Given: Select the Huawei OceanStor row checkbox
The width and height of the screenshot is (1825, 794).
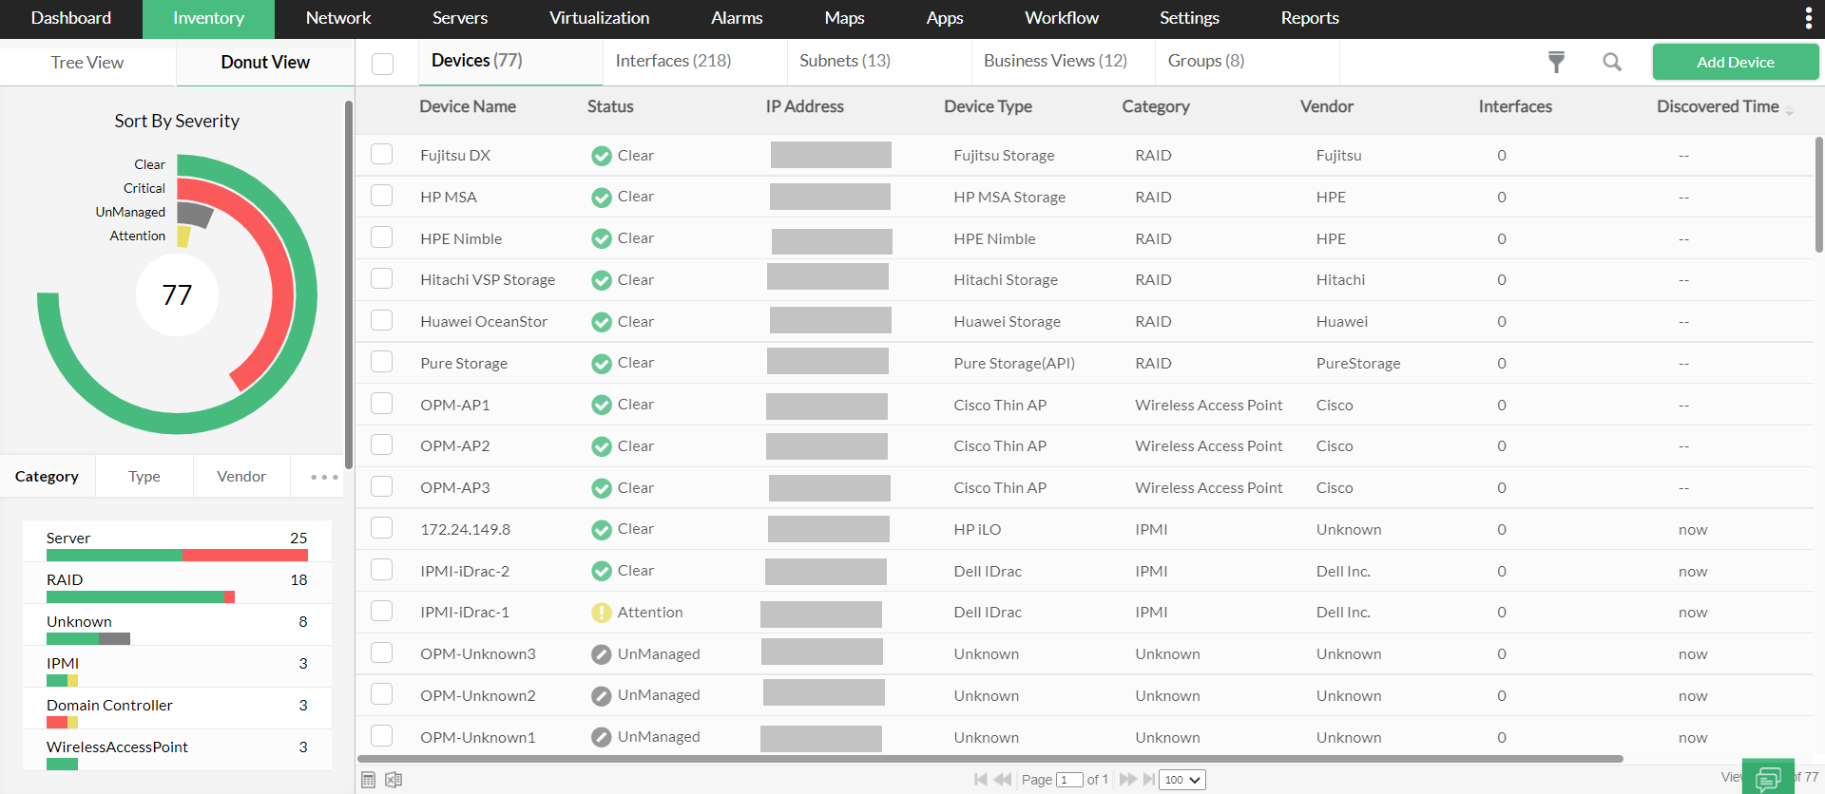Looking at the screenshot, I should pos(382,321).
